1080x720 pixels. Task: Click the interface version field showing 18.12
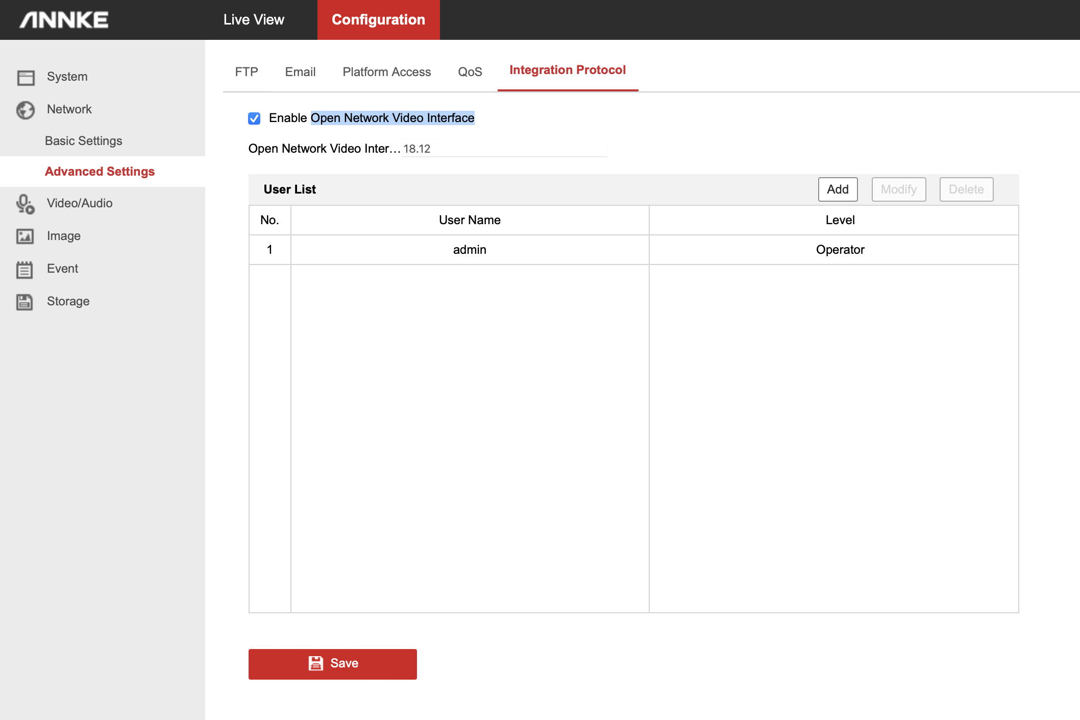click(x=504, y=149)
